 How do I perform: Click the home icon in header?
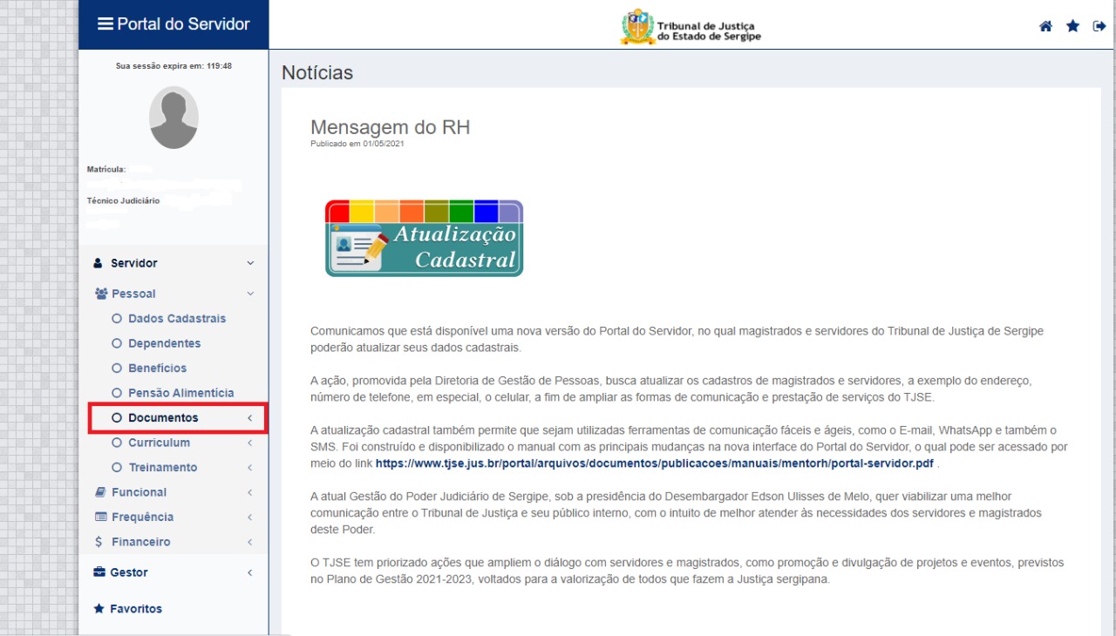coord(1045,26)
